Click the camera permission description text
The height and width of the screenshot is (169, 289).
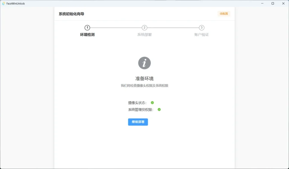click(x=144, y=85)
